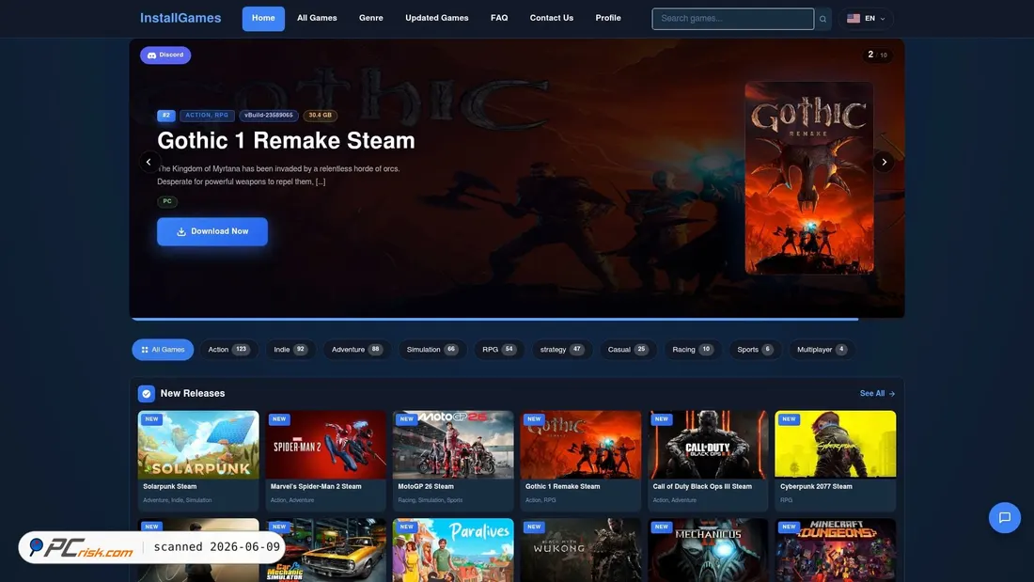Image resolution: width=1034 pixels, height=582 pixels.
Task: Open the Mechanicus game thumbnail
Action: click(x=708, y=550)
